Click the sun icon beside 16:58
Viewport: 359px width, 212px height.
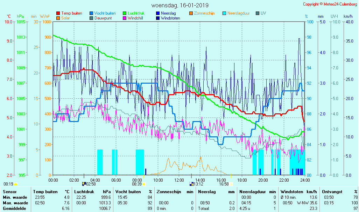[231, 184]
